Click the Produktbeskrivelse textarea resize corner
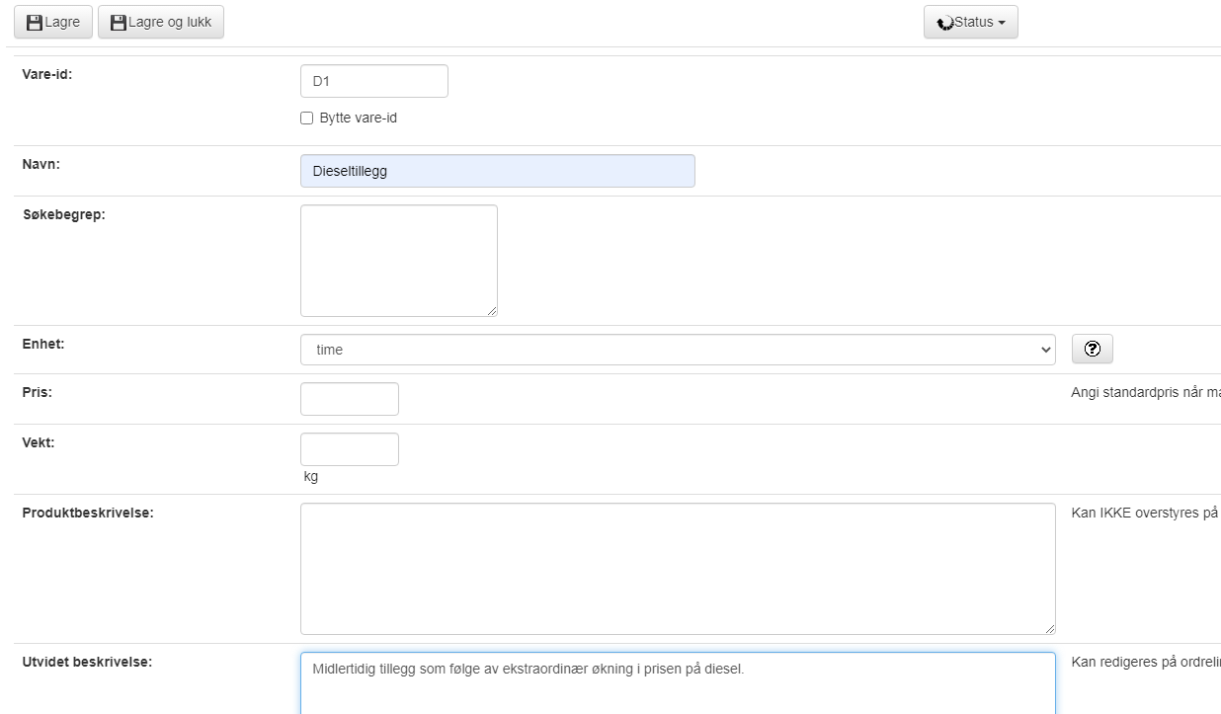 (1048, 628)
